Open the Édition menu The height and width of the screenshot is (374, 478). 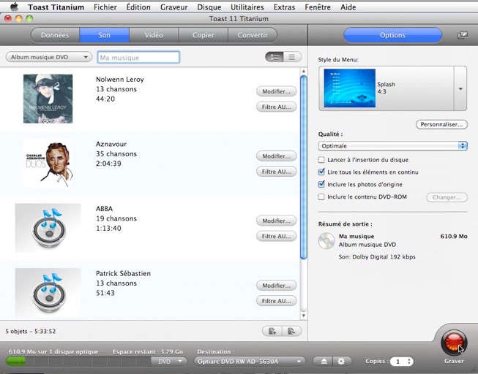pos(138,7)
